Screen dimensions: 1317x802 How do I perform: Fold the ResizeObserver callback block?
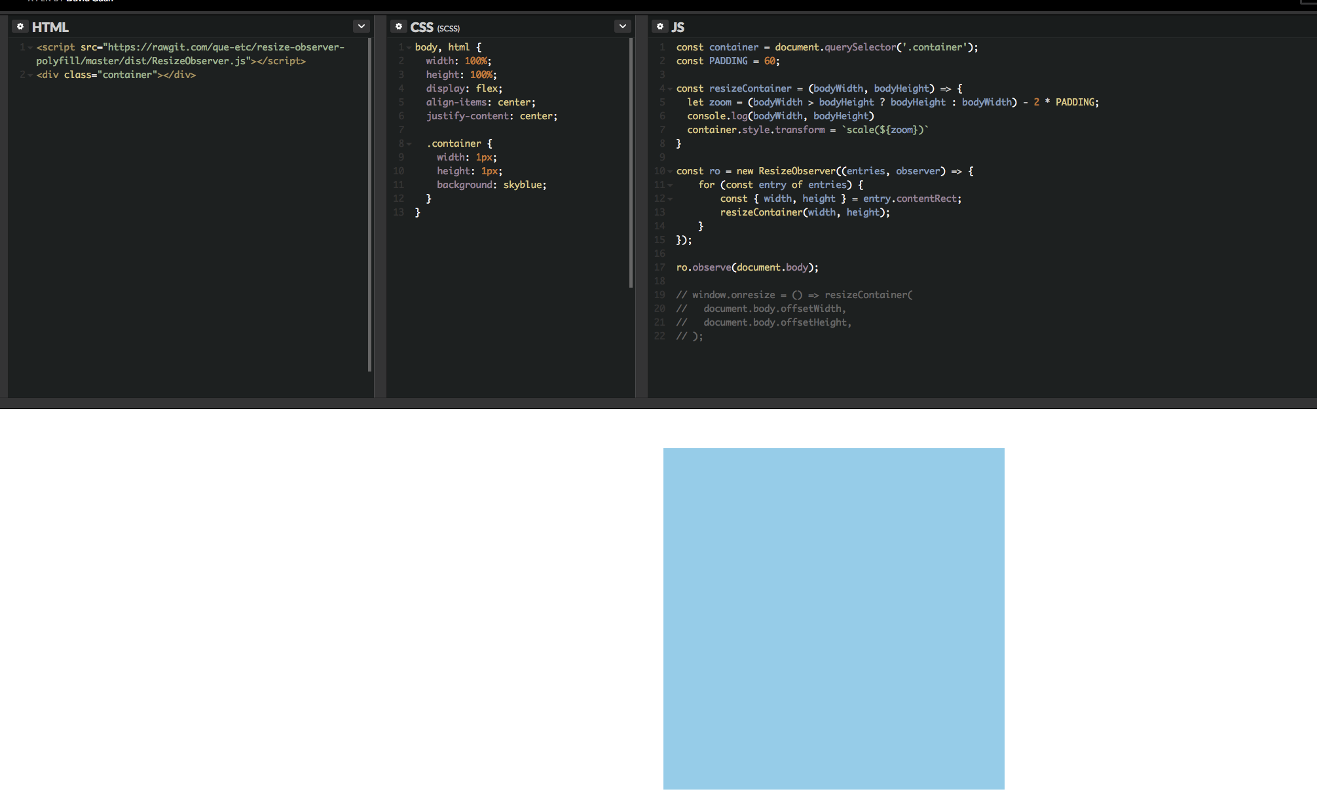(670, 172)
